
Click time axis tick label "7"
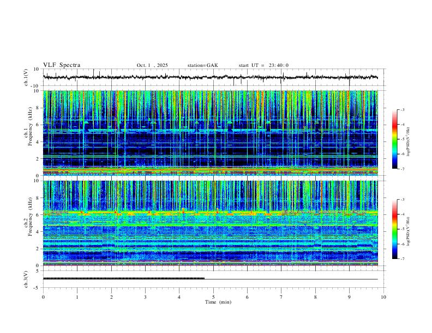click(x=281, y=297)
